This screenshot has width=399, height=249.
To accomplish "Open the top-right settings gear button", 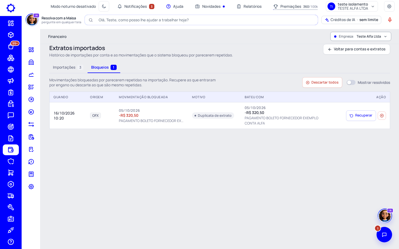I will 389,6.
